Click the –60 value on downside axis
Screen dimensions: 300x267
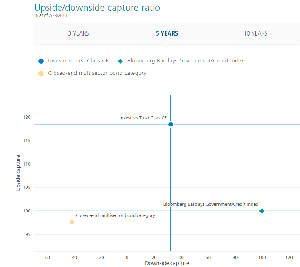click(46, 257)
